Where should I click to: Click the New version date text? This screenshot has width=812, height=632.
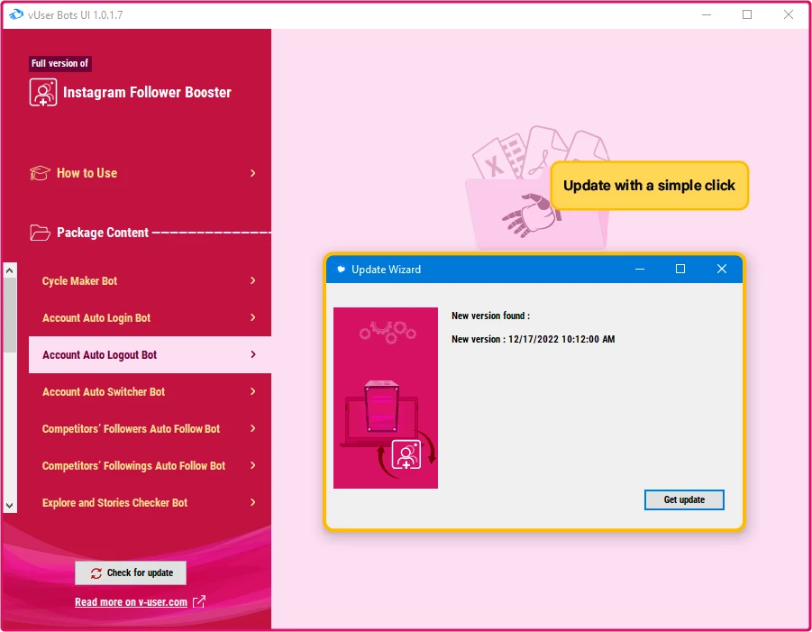coord(534,339)
